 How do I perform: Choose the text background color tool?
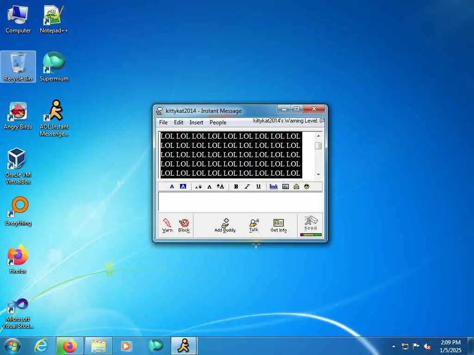(183, 187)
